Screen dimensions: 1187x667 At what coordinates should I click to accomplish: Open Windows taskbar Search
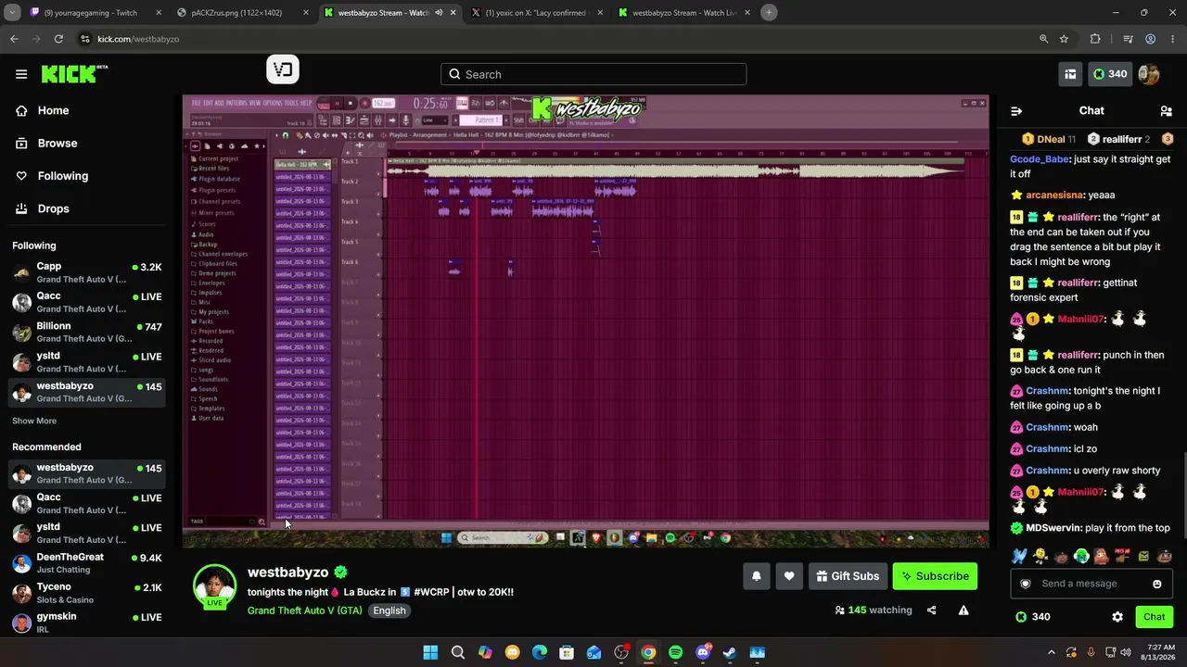click(x=458, y=652)
